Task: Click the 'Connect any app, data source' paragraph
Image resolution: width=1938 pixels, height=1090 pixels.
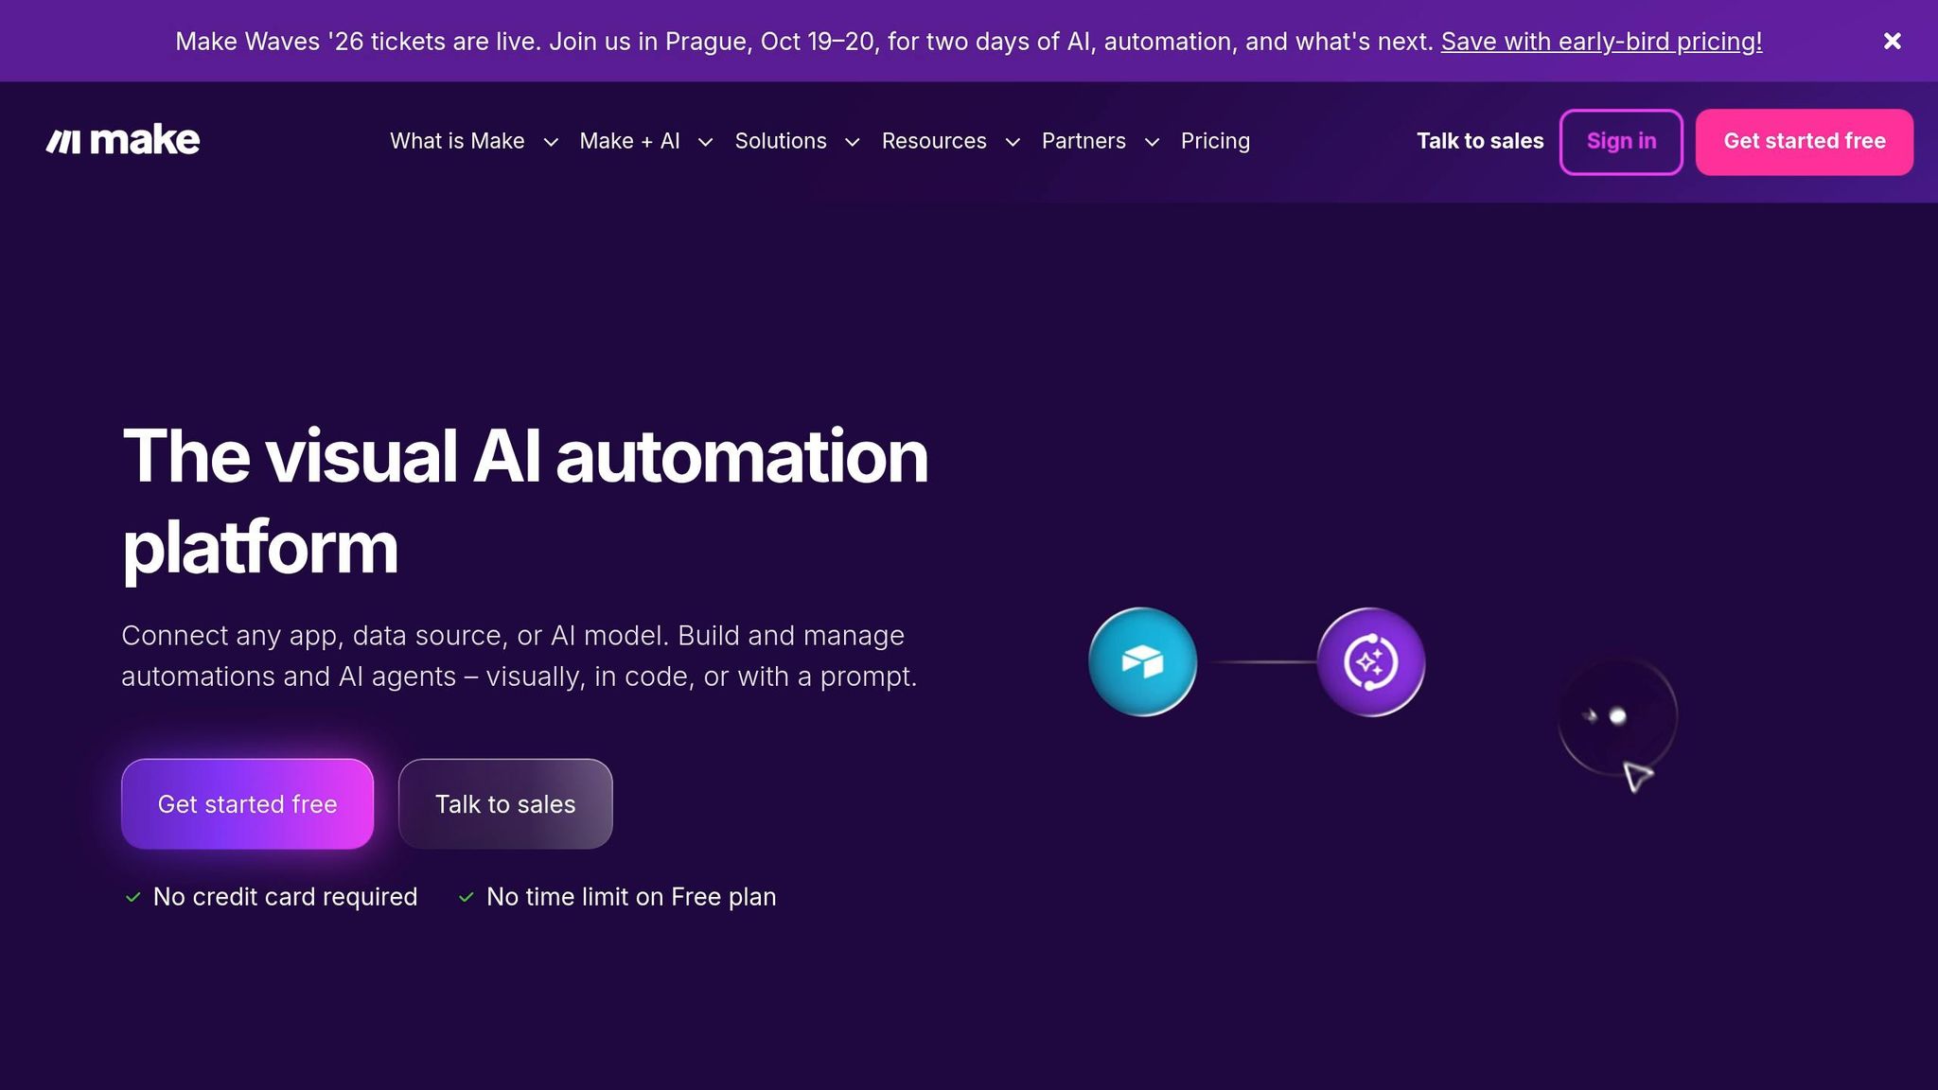Action: tap(520, 656)
